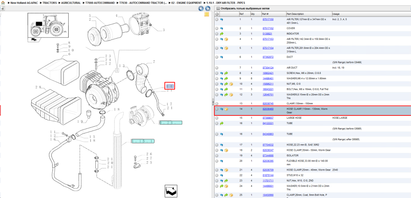Click blue arrow icon in DUCT row
The height and width of the screenshot is (198, 411).
[x=222, y=57]
